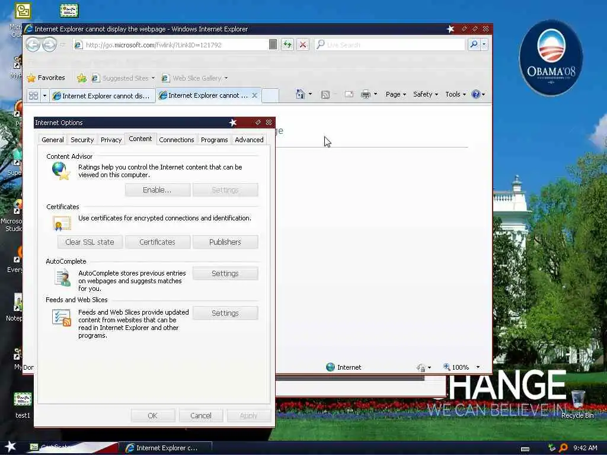This screenshot has height=455, width=607.
Task: Click Internet Explorer taskbar button
Action: coord(165,448)
